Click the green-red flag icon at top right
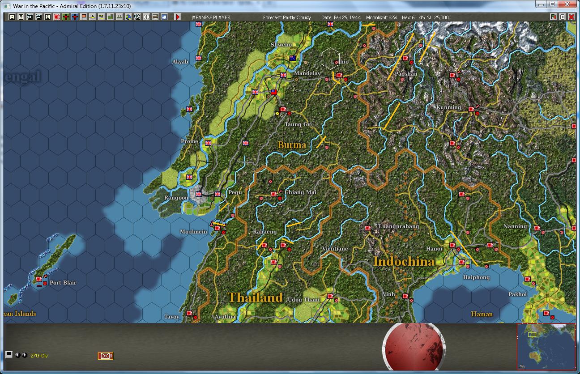 (554, 17)
